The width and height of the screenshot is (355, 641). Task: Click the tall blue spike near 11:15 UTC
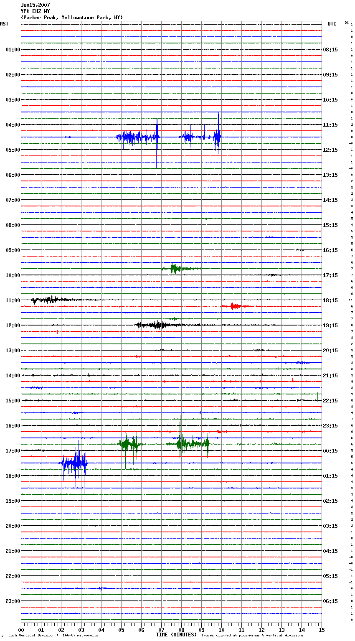(x=218, y=134)
